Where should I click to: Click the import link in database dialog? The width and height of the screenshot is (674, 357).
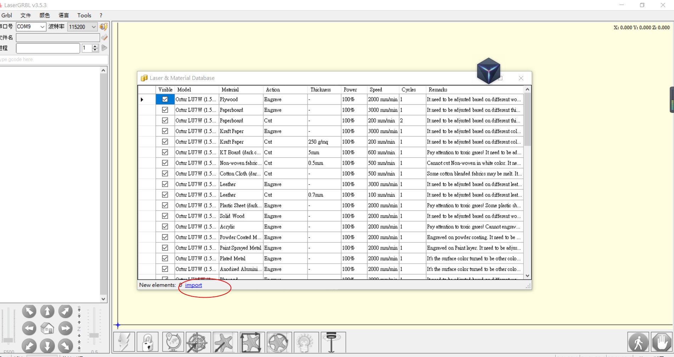[193, 285]
